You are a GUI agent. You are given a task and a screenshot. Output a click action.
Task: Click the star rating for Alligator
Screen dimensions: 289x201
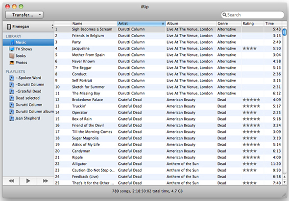click(249, 164)
